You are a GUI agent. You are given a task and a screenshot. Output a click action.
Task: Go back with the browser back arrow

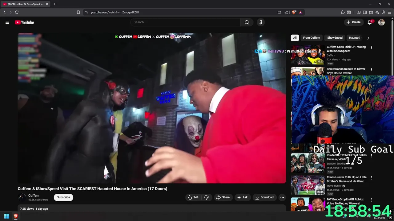pos(5,12)
